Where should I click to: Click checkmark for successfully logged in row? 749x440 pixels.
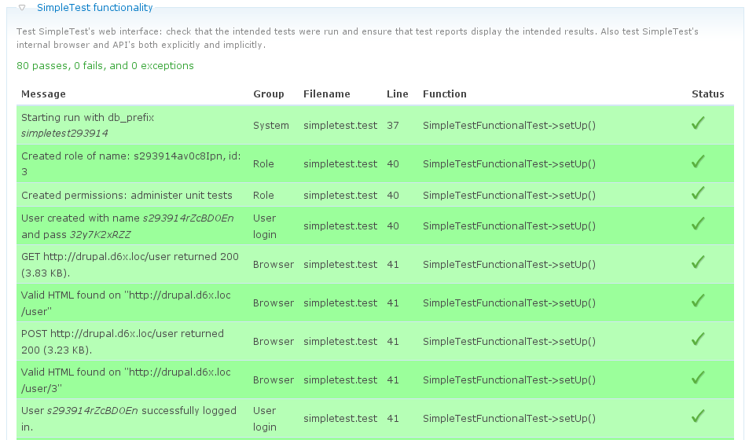point(698,416)
